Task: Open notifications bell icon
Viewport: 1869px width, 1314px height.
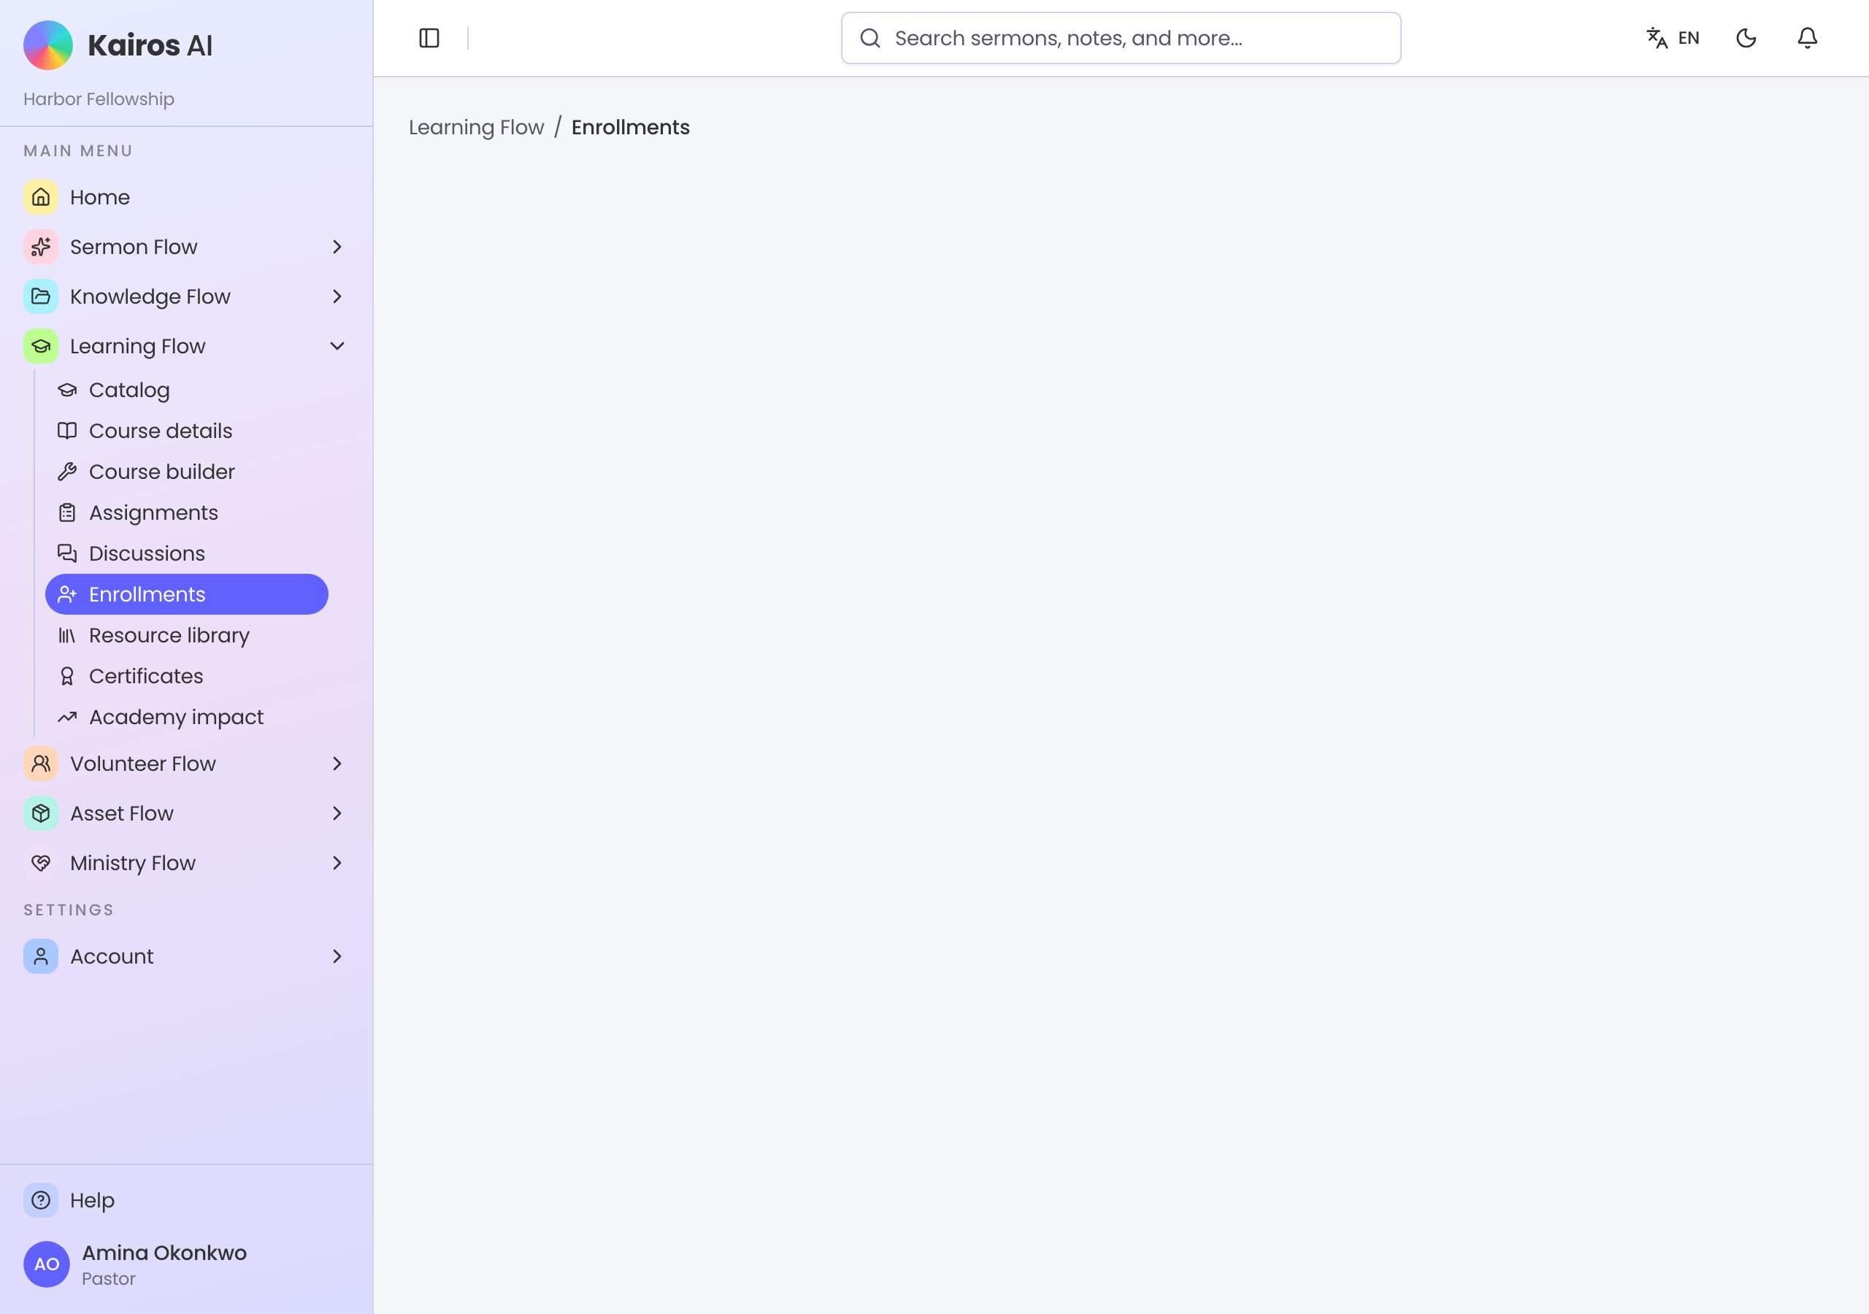Action: pyautogui.click(x=1807, y=38)
